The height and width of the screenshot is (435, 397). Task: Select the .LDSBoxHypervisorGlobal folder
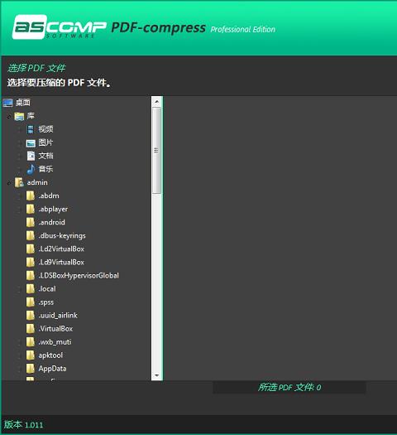pos(79,276)
